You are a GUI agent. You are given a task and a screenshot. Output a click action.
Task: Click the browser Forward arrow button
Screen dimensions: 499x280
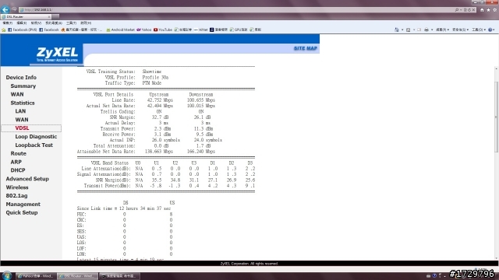(14, 9)
